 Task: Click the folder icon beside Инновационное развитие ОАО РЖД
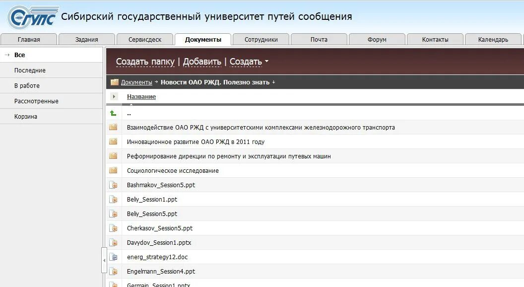[x=114, y=142]
